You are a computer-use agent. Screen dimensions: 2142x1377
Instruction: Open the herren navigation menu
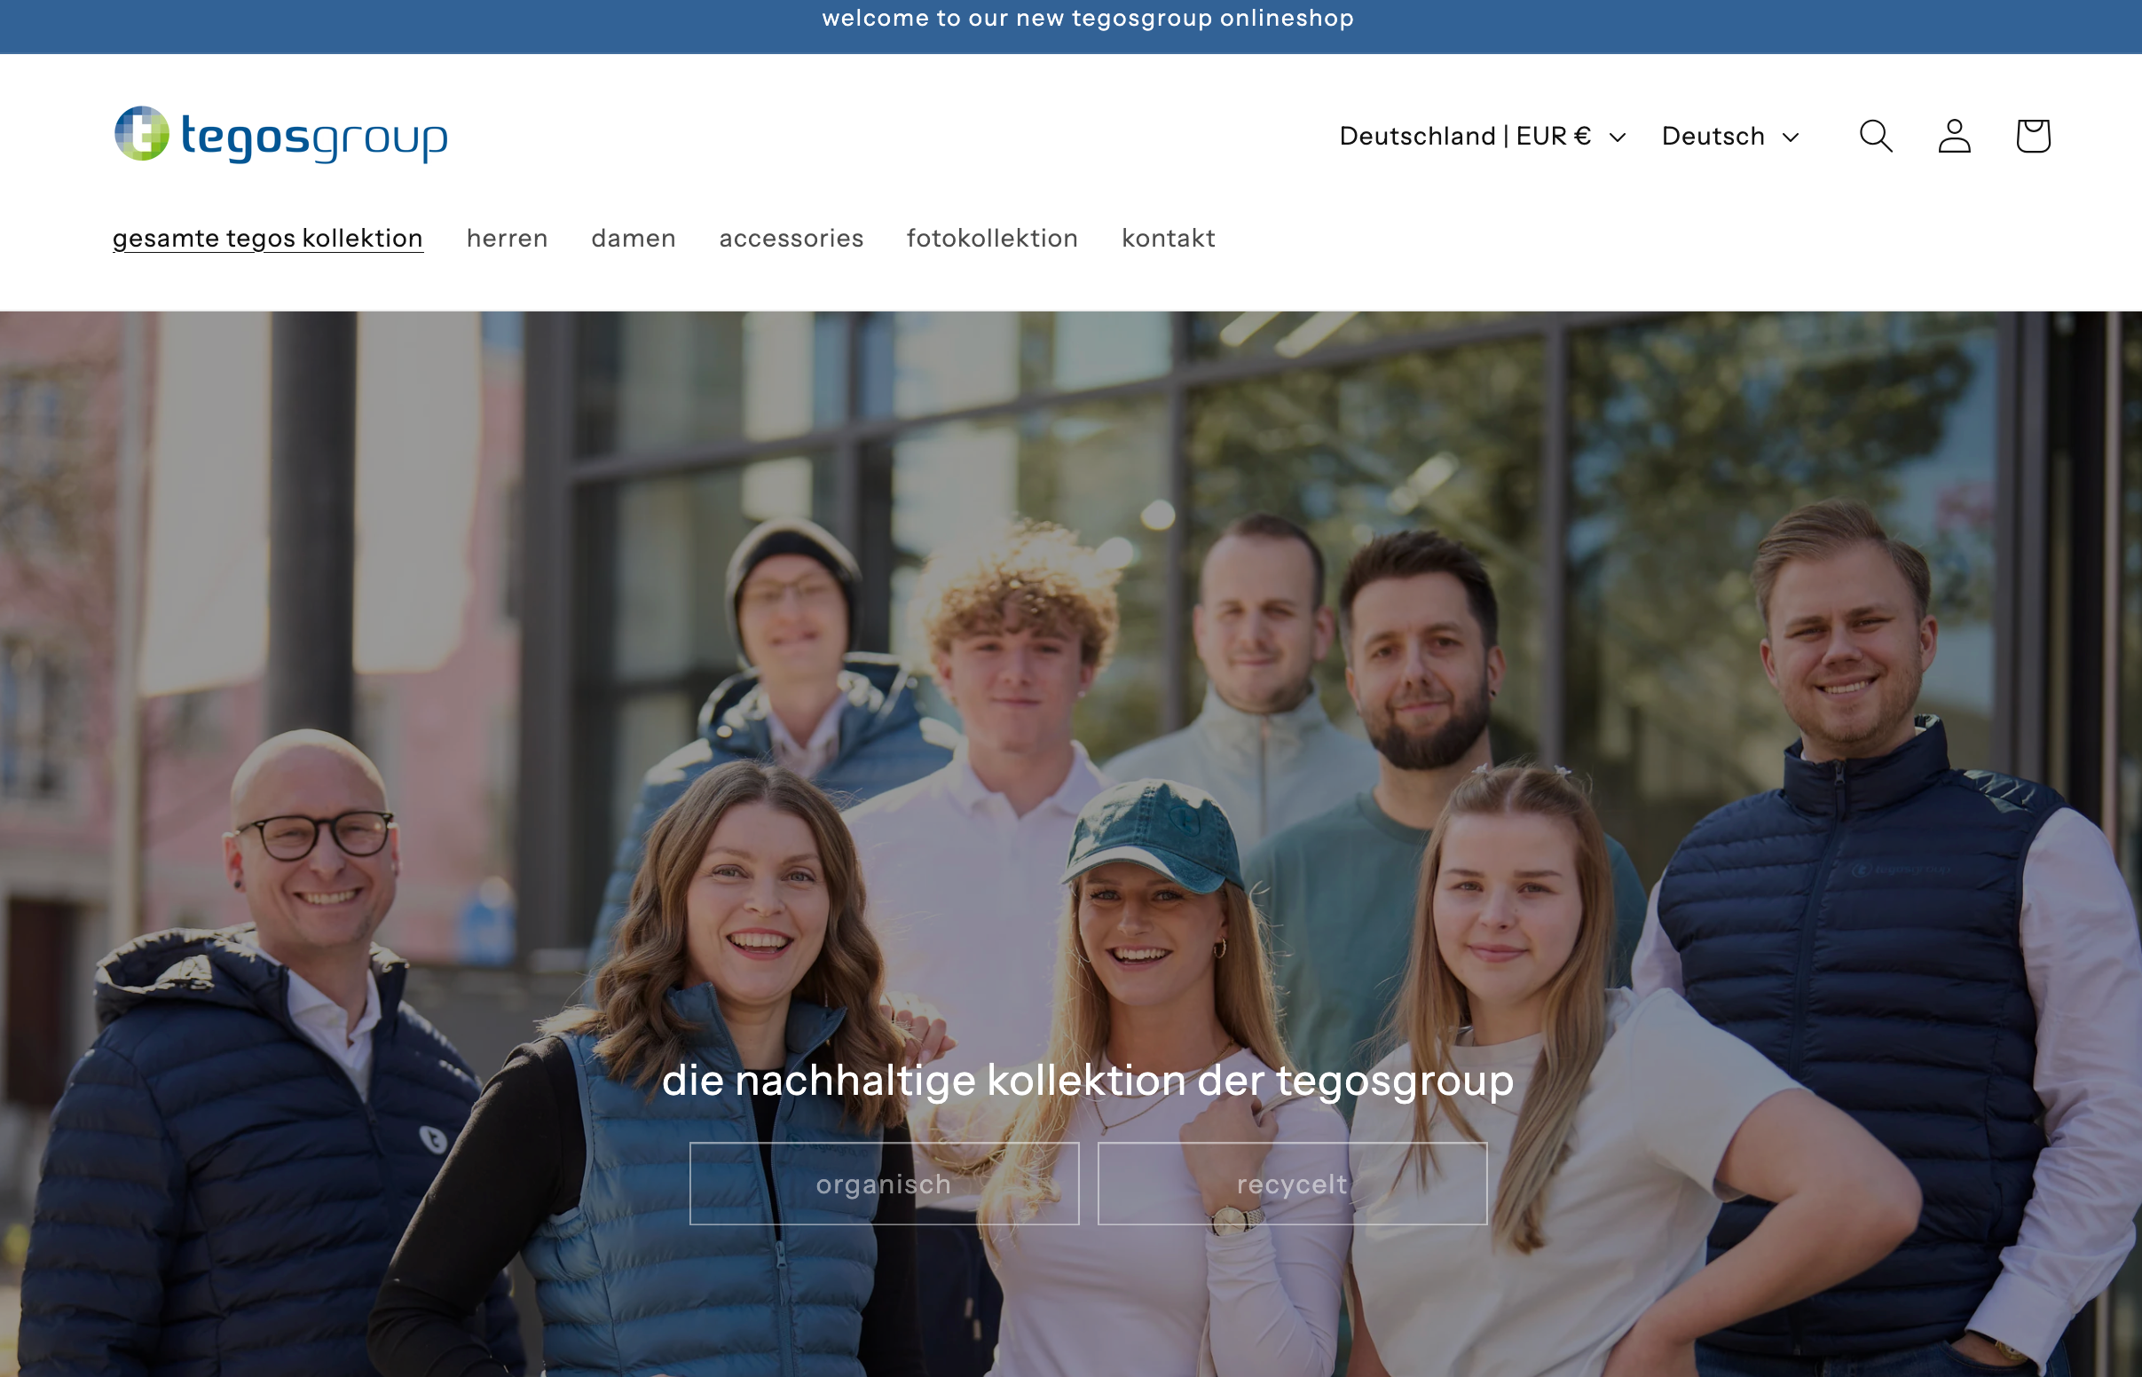(x=506, y=238)
